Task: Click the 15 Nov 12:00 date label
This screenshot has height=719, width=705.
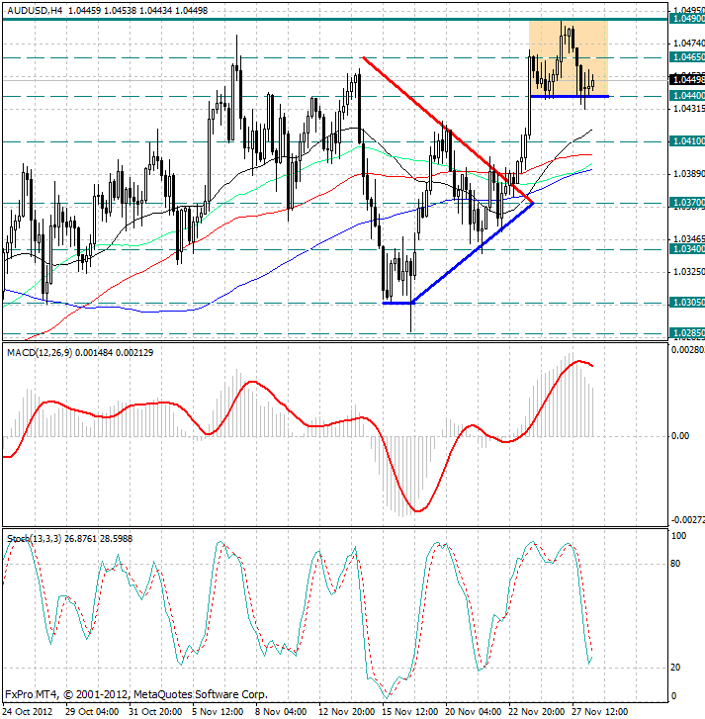Action: pyautogui.click(x=409, y=712)
